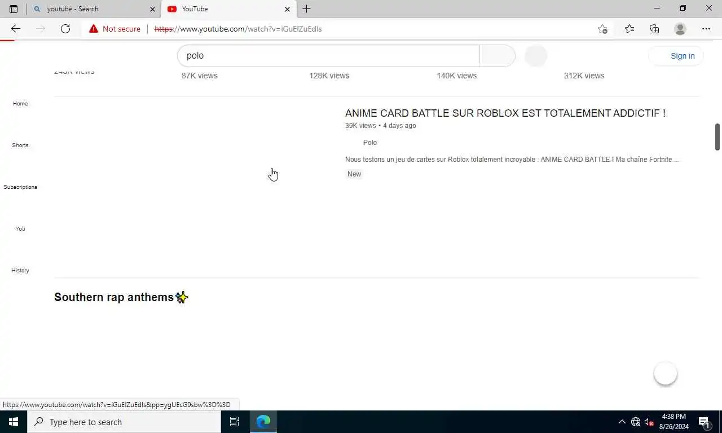
Task: Switch to the YouTube tab
Action: 229,9
